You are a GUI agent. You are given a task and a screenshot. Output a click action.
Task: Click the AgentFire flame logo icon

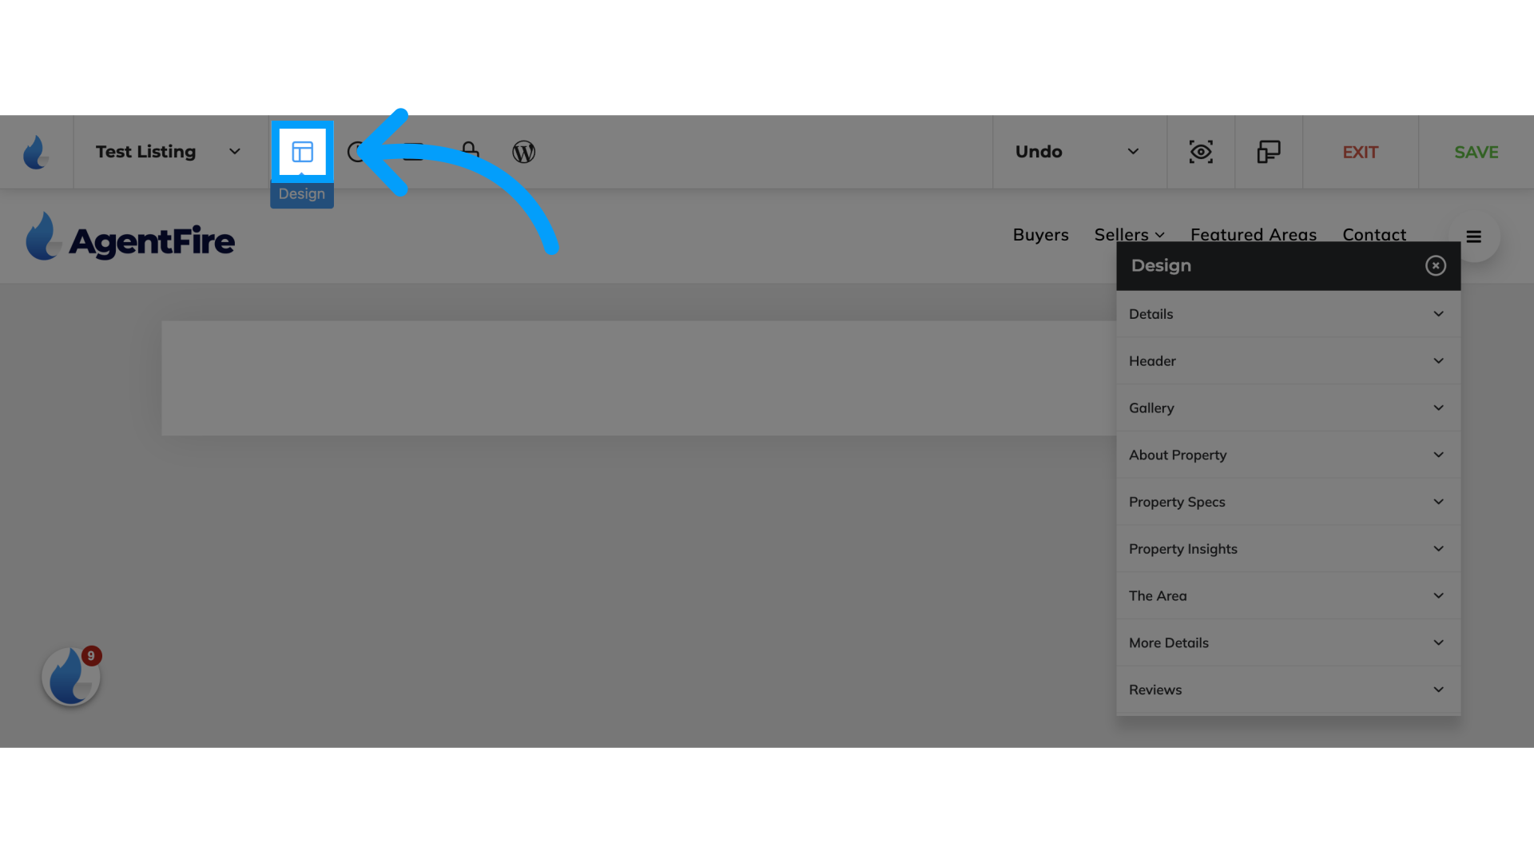click(x=36, y=152)
